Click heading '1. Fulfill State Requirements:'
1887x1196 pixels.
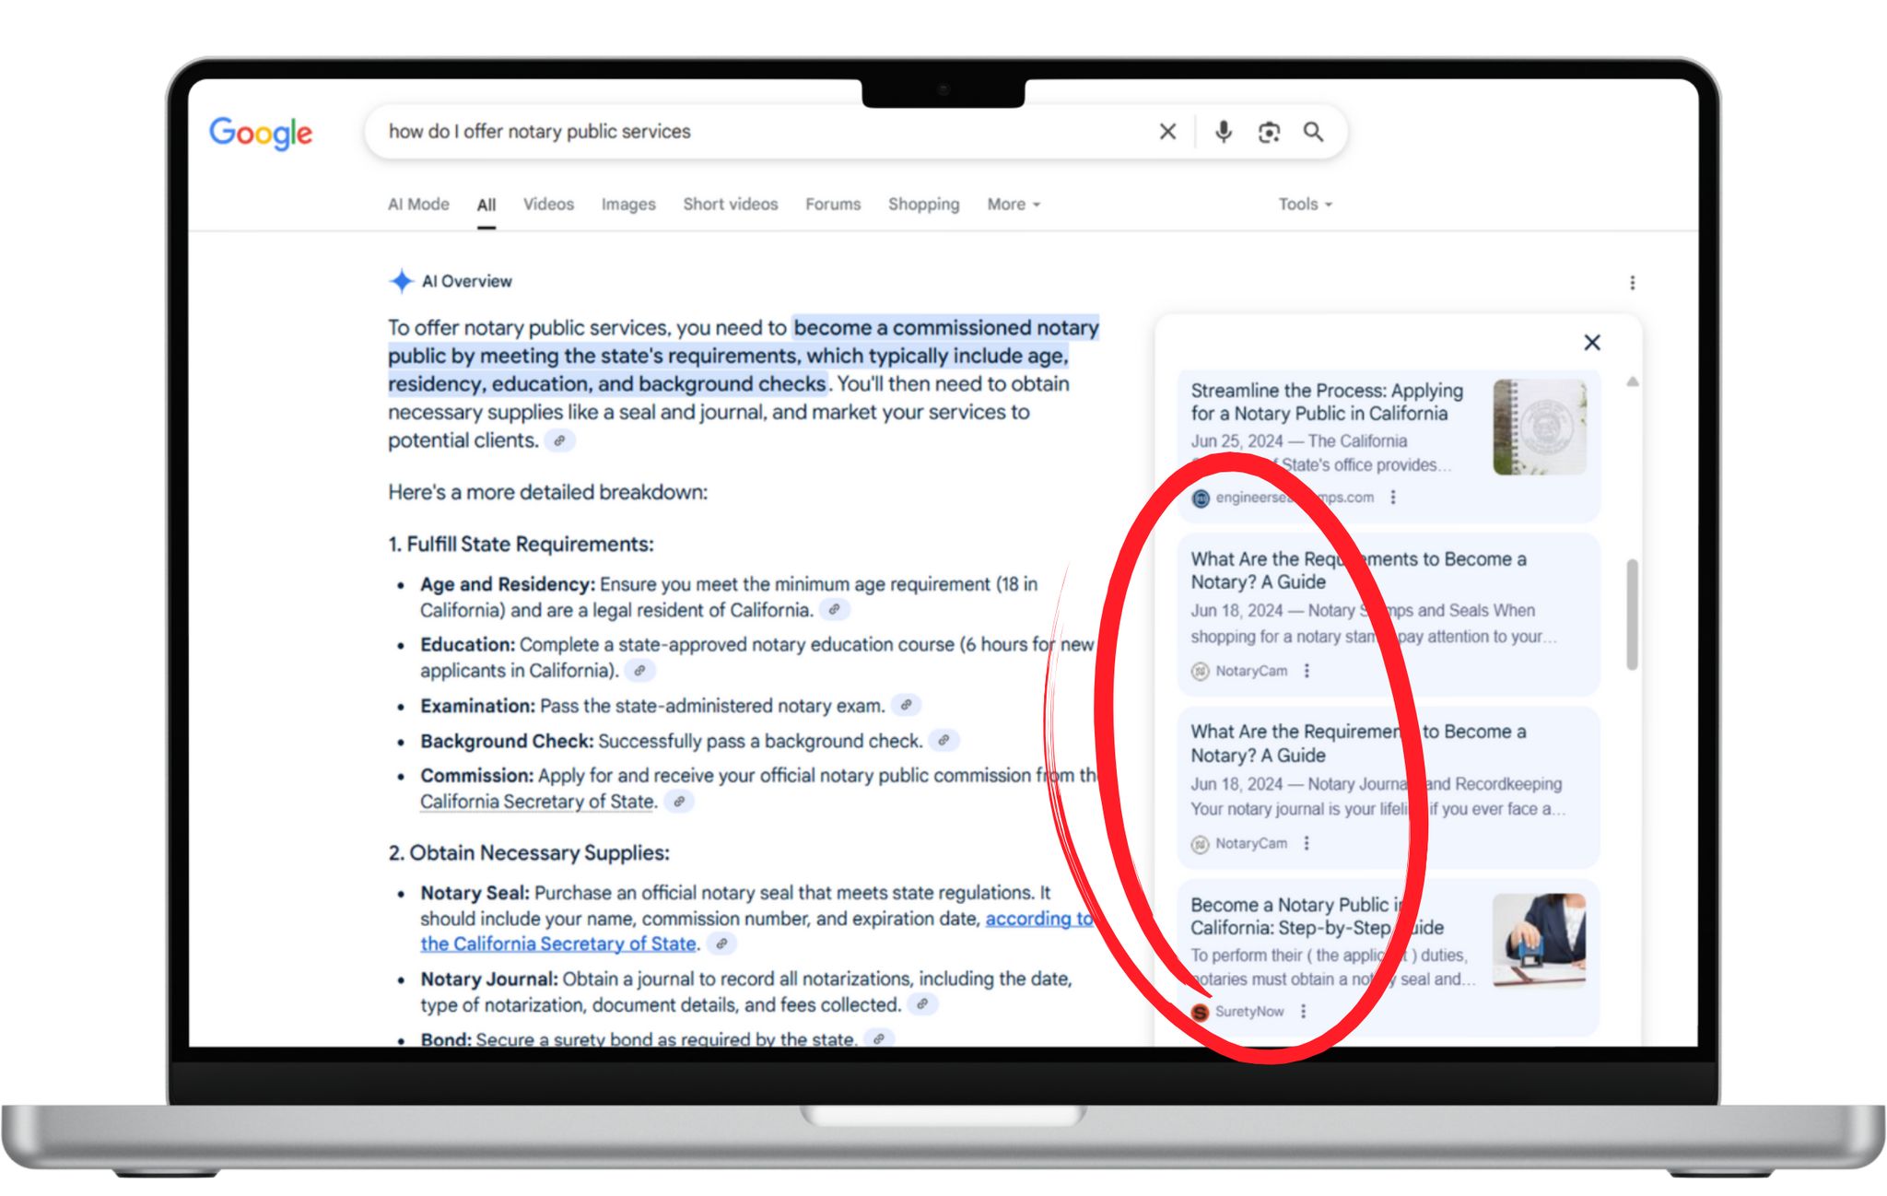[521, 545]
